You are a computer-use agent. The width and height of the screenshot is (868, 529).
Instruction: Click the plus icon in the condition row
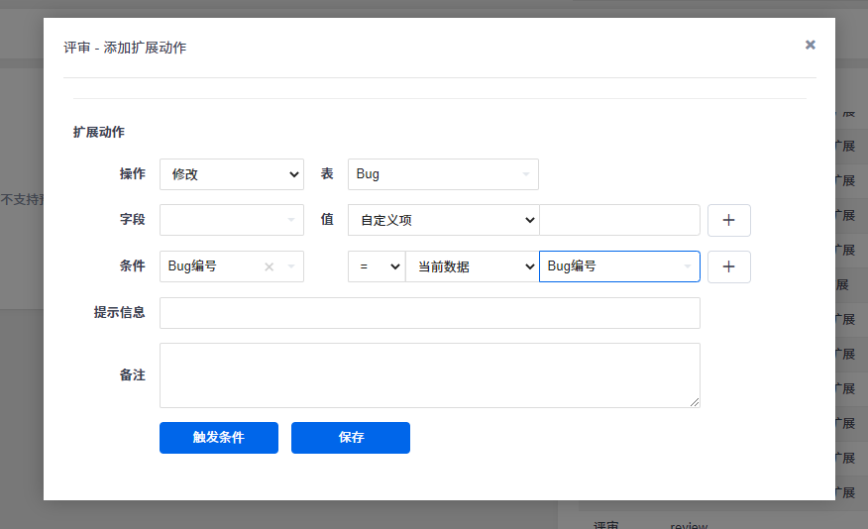click(x=728, y=266)
